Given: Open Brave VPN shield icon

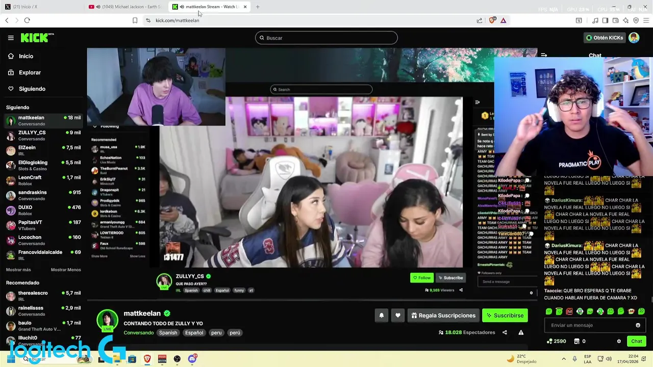Looking at the screenshot, I should (x=636, y=20).
